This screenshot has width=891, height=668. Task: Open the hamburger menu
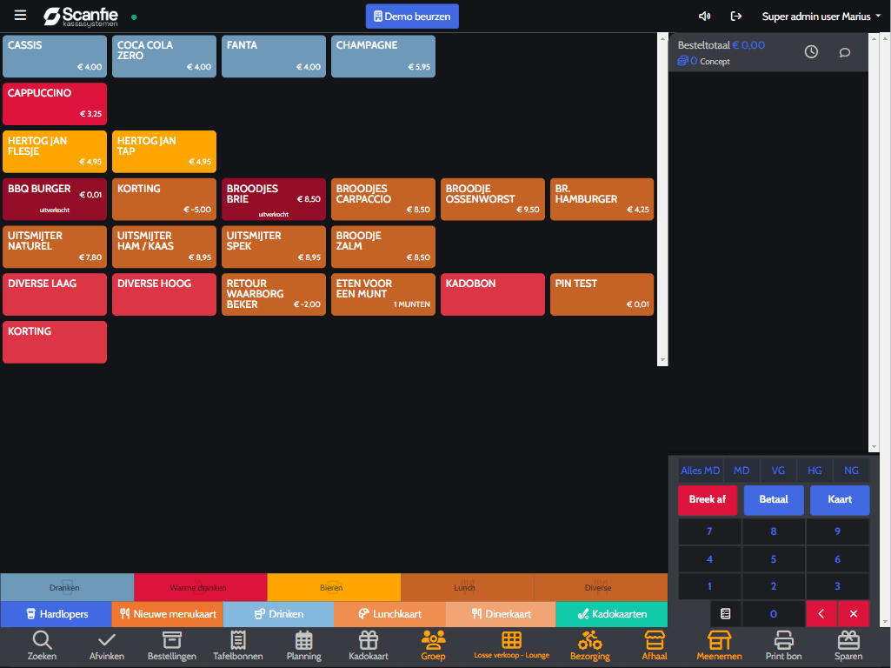click(x=20, y=16)
